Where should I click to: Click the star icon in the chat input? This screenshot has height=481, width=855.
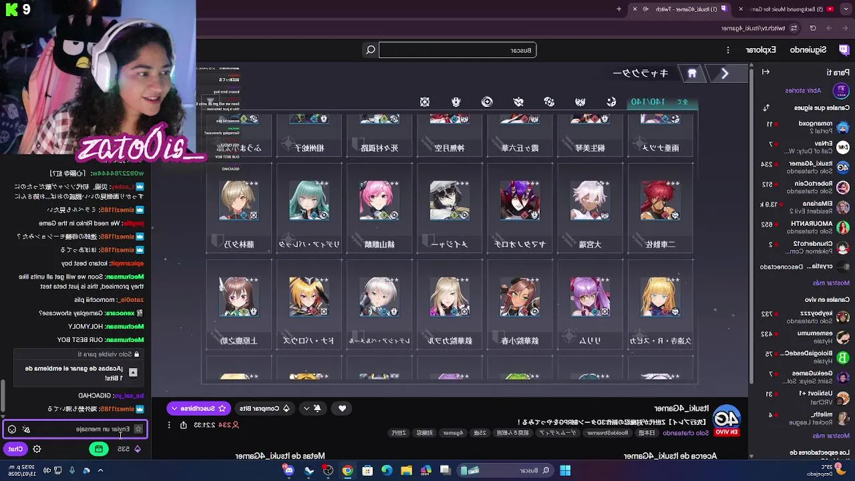[138, 429]
